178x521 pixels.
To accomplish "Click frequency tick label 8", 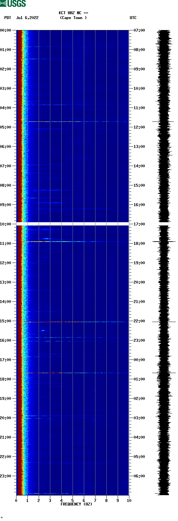I will pos(106,501).
